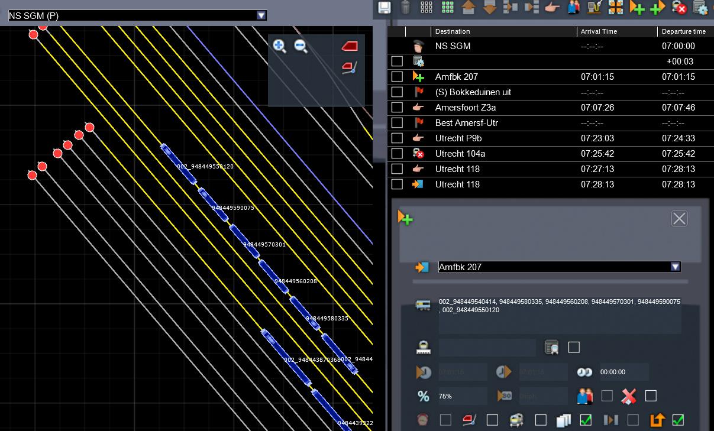Click the 00:00:00 duration input field

(624, 372)
